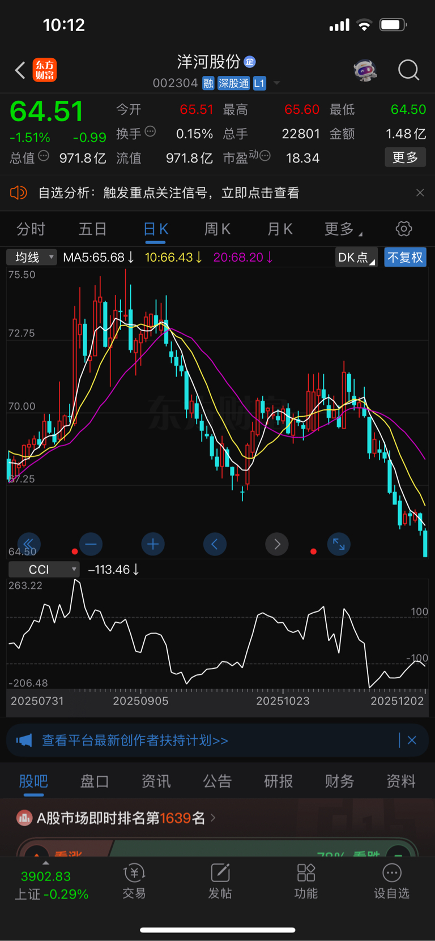The height and width of the screenshot is (941, 435).
Task: Go back with the left arrow
Action: point(20,70)
